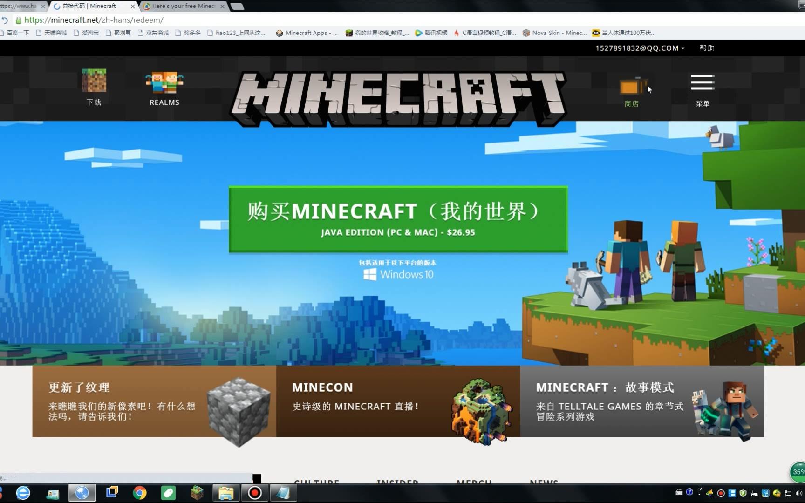Open the 下载 grass block icon
Viewport: 805px width, 503px height.
click(x=94, y=80)
